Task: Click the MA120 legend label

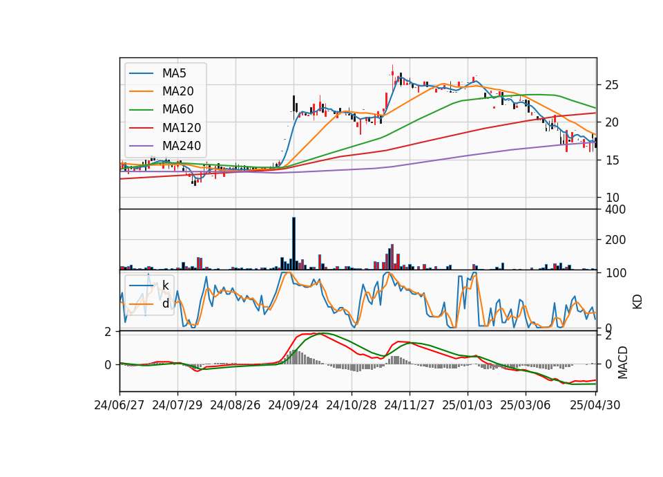Action: (x=182, y=128)
